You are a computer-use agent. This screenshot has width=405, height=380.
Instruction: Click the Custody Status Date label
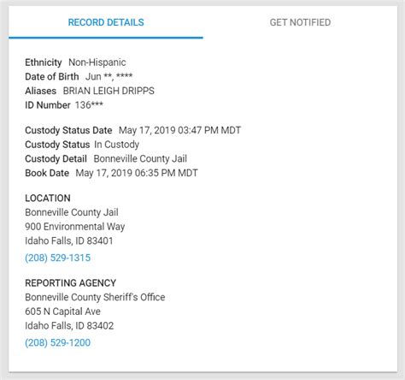coord(68,130)
